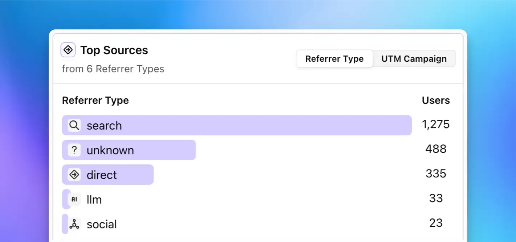Click the Users column header
The width and height of the screenshot is (516, 242).
[436, 100]
